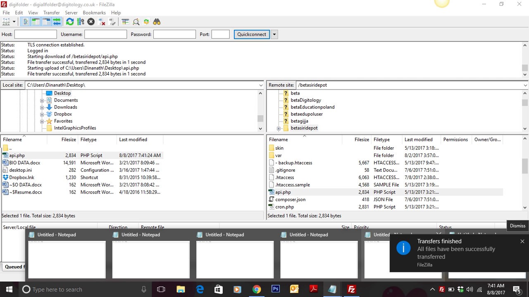The height and width of the screenshot is (297, 529).
Task: Expand the Downloads folder in local tree
Action: (x=42, y=107)
